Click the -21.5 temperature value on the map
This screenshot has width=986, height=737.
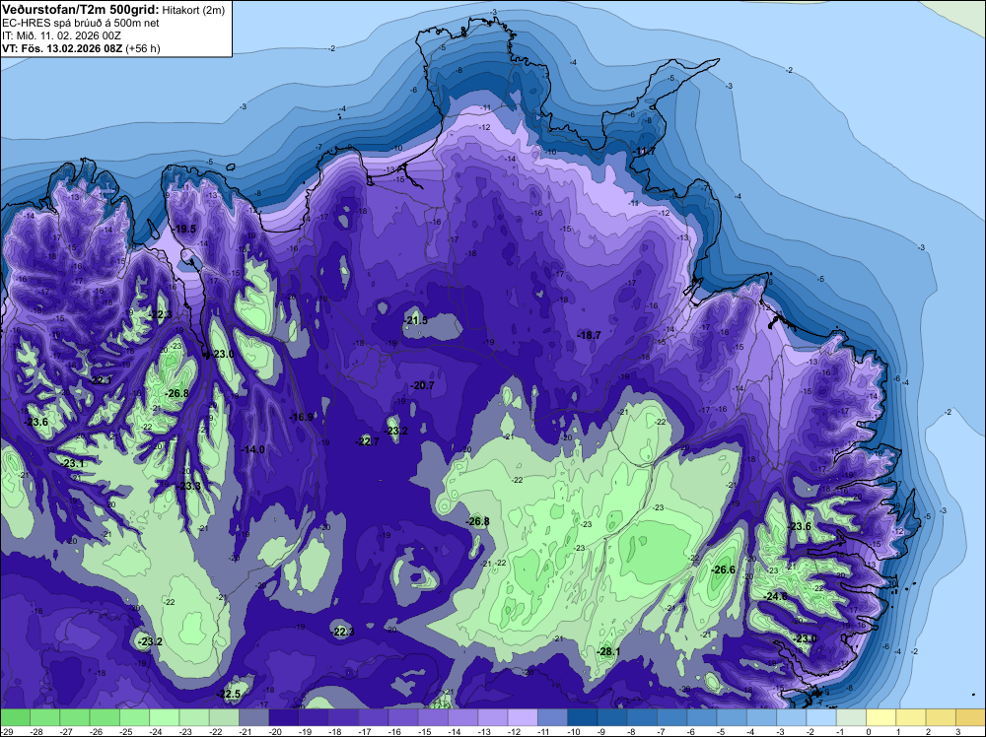(415, 320)
